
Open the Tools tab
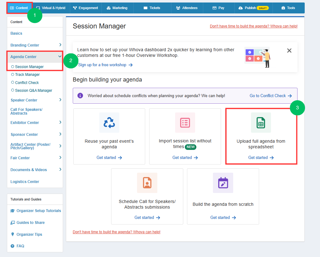tap(288, 8)
